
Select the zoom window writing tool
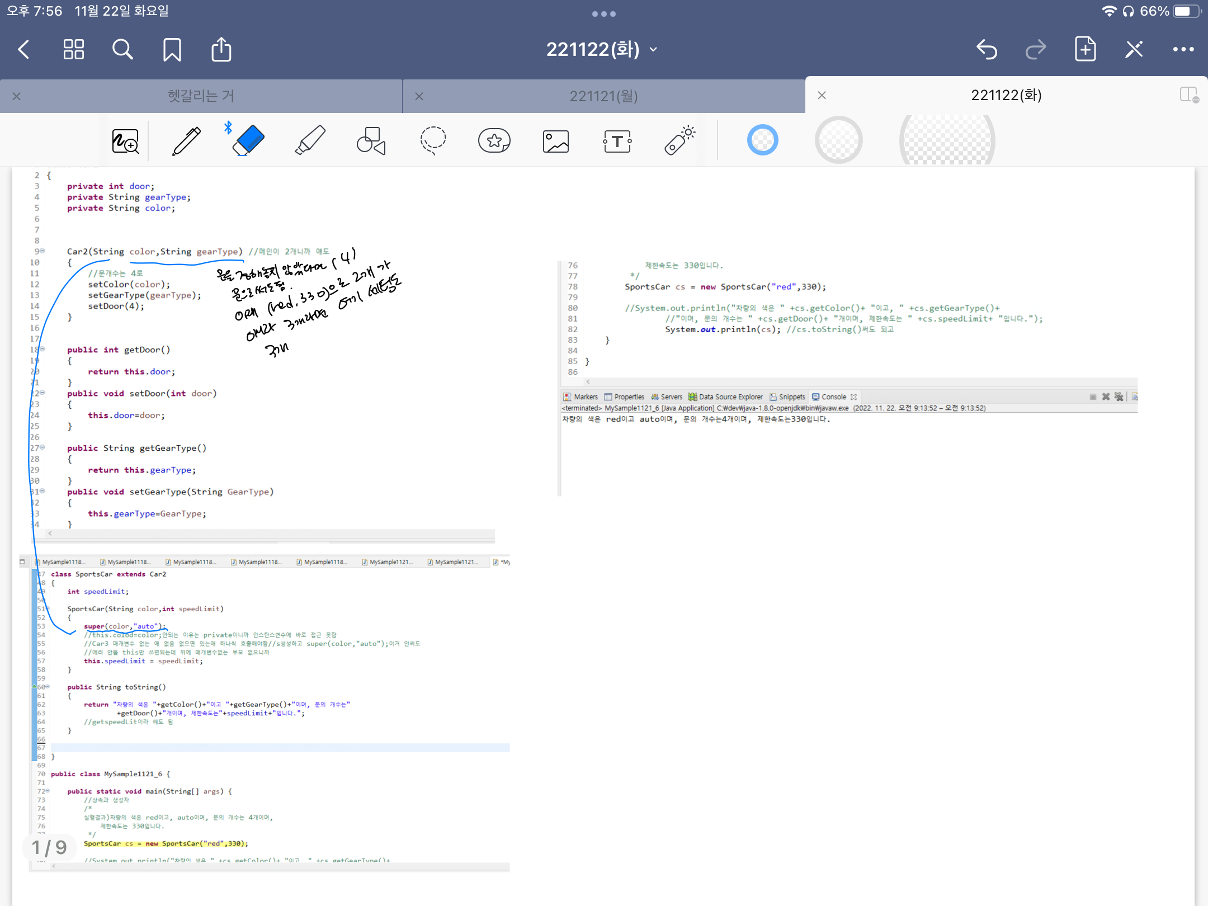point(125,141)
